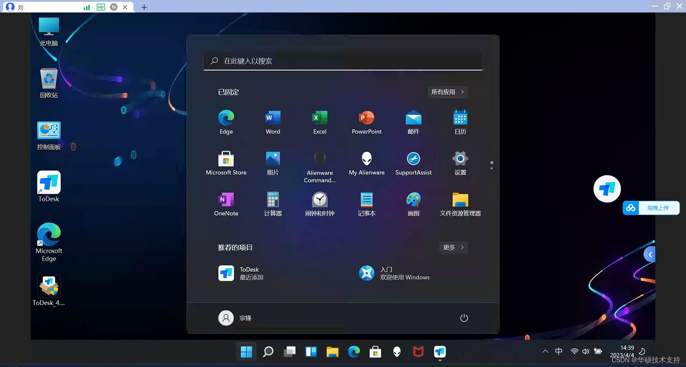This screenshot has width=686, height=367.
Task: Open 记事本 notepad
Action: [x=367, y=204]
